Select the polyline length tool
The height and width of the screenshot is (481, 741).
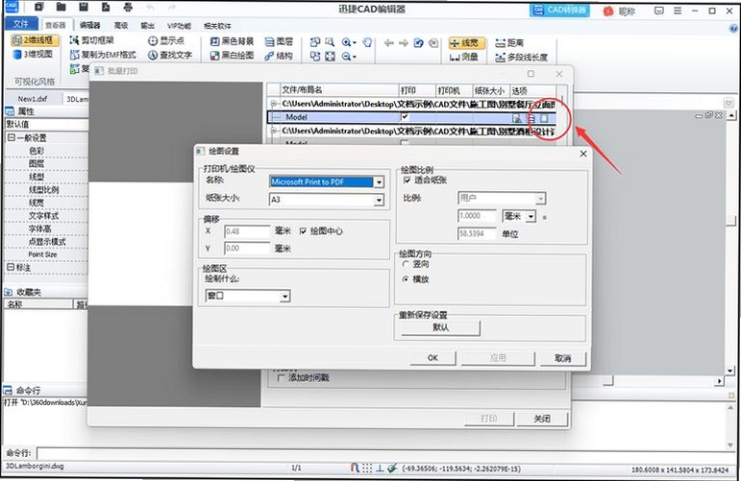tap(521, 58)
